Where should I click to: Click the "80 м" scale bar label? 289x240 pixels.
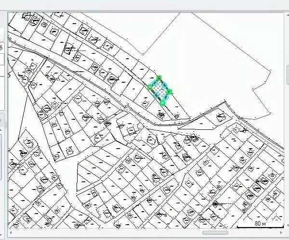tap(260, 224)
